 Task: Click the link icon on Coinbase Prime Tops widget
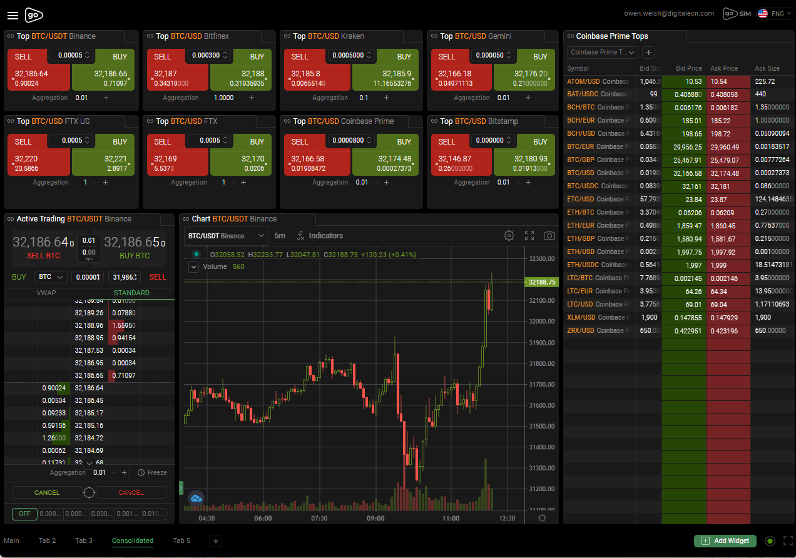pyautogui.click(x=570, y=36)
